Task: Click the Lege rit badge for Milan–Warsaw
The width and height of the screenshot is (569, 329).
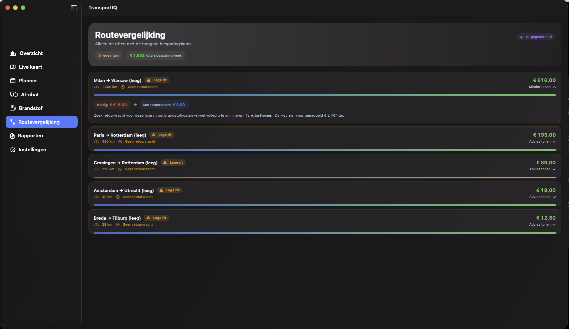Action: (157, 80)
